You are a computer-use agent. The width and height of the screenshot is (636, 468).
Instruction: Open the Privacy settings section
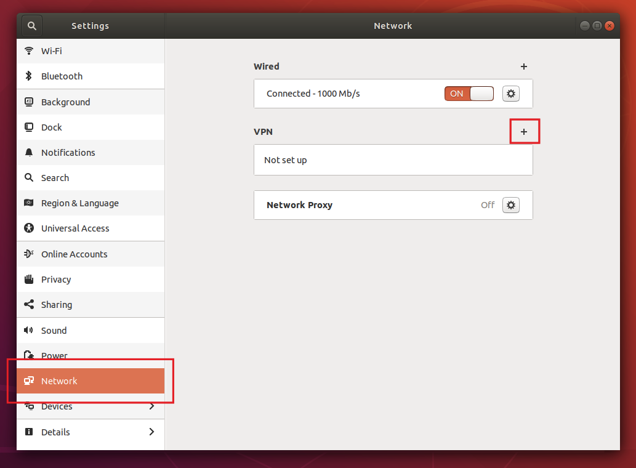coord(56,280)
